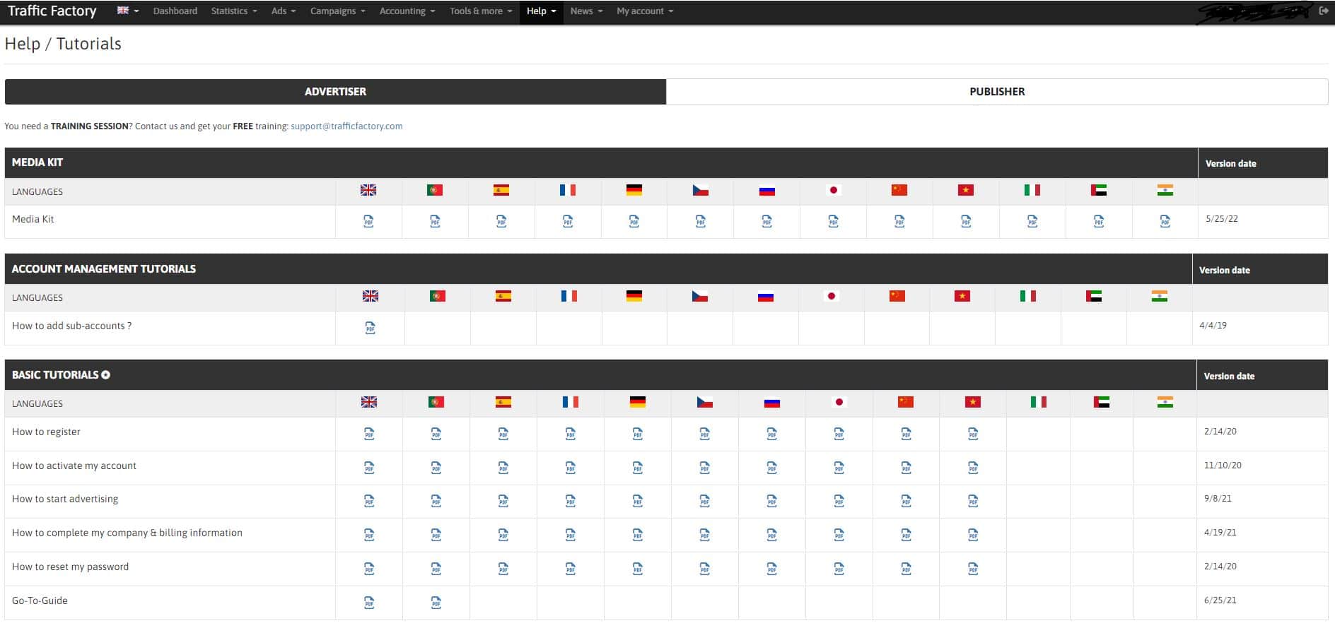
Task: Download the French 'How to activate my account' PDF
Action: click(x=570, y=468)
